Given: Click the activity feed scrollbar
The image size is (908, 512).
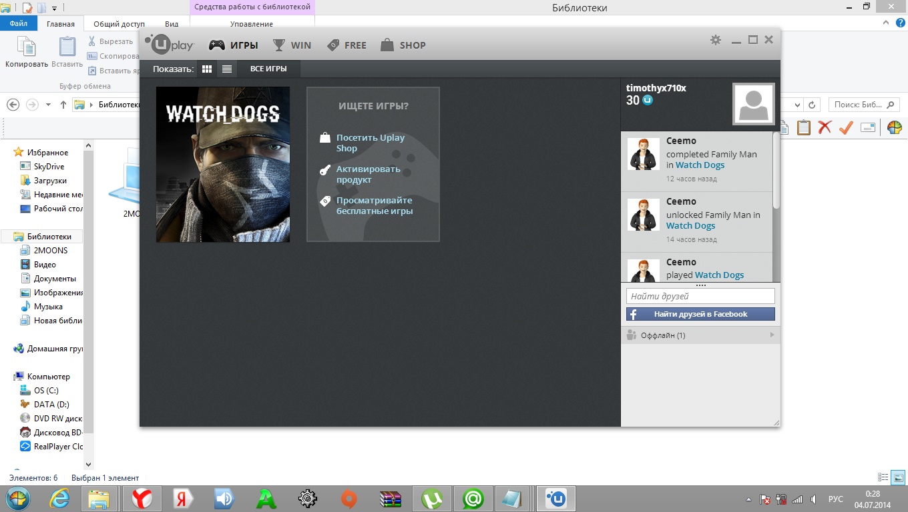Looking at the screenshot, I should coord(776,170).
